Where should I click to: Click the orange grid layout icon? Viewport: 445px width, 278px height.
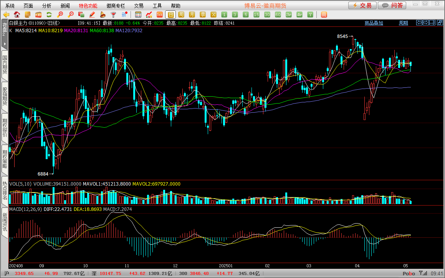pyautogui.click(x=324, y=15)
